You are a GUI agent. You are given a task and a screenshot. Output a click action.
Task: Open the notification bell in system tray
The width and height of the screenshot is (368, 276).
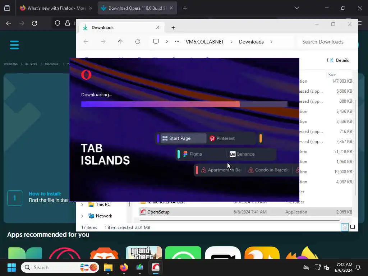point(358,267)
